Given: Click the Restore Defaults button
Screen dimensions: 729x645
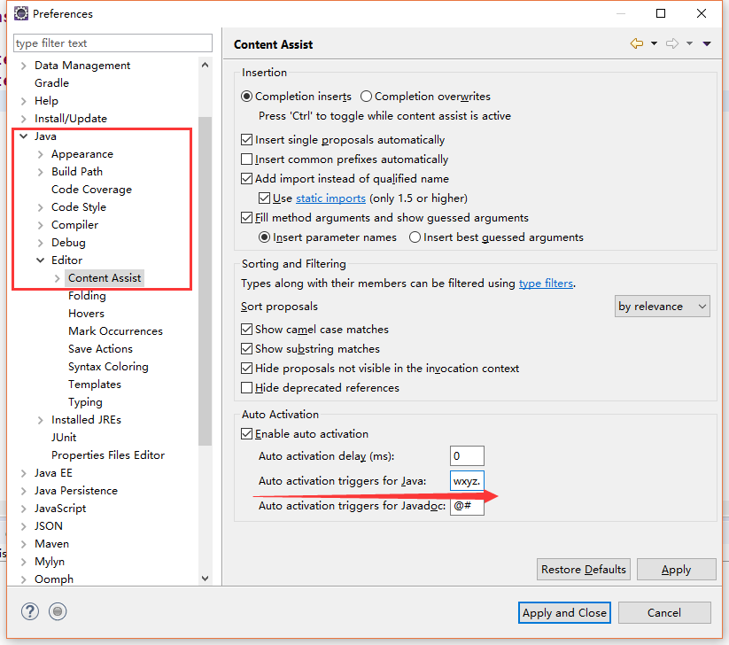Looking at the screenshot, I should pos(584,570).
